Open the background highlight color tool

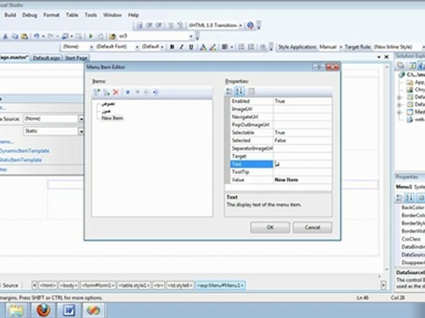pyautogui.click(x=213, y=47)
